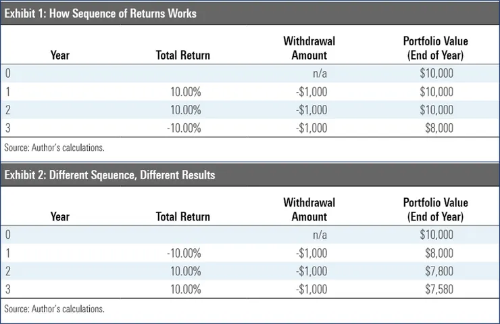Screen dimensions: 500x324
Task: Select Withdrawal Amount header in Exhibit 2
Action: coord(309,210)
